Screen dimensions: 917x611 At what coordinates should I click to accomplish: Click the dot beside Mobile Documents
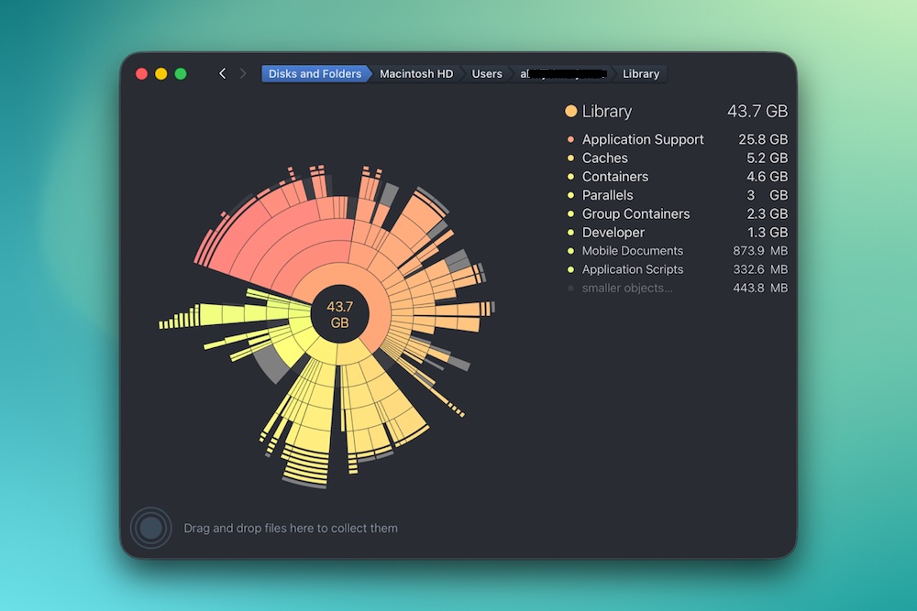click(570, 250)
